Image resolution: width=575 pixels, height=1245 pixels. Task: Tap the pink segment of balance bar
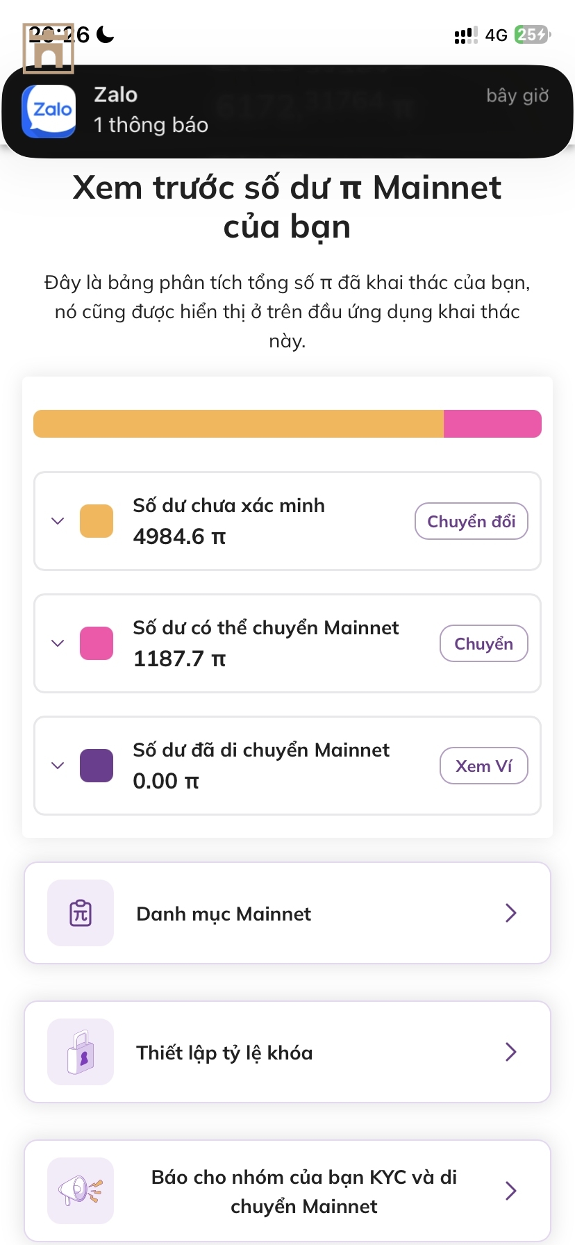(x=492, y=424)
